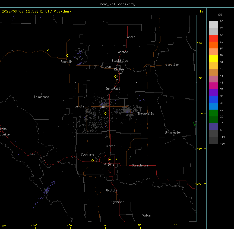The width and height of the screenshot is (234, 229).
Task: Click the Base_Reflectivity title text
Action: coord(117,4)
